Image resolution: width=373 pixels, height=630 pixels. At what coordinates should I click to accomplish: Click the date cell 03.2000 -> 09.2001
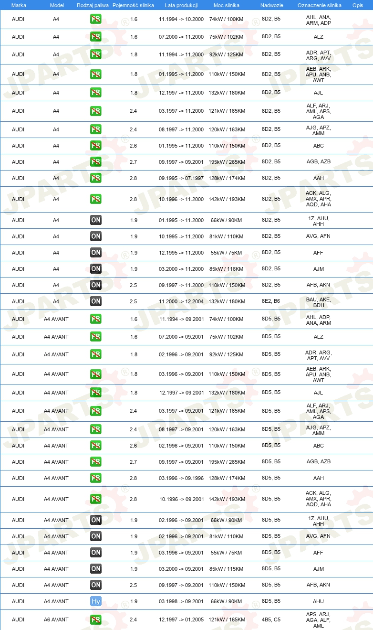pyautogui.click(x=181, y=569)
